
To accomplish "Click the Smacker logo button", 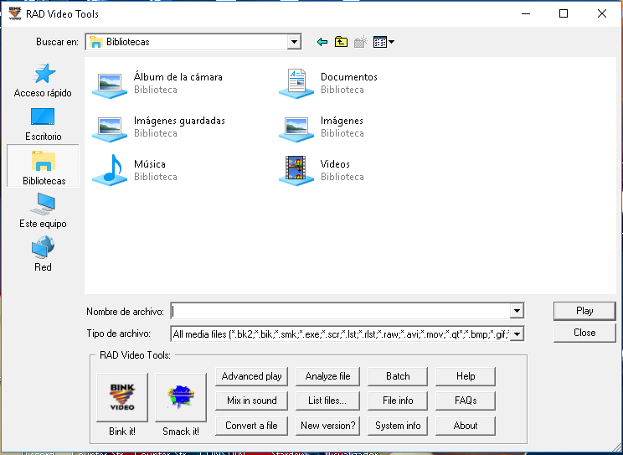I will coord(181,397).
